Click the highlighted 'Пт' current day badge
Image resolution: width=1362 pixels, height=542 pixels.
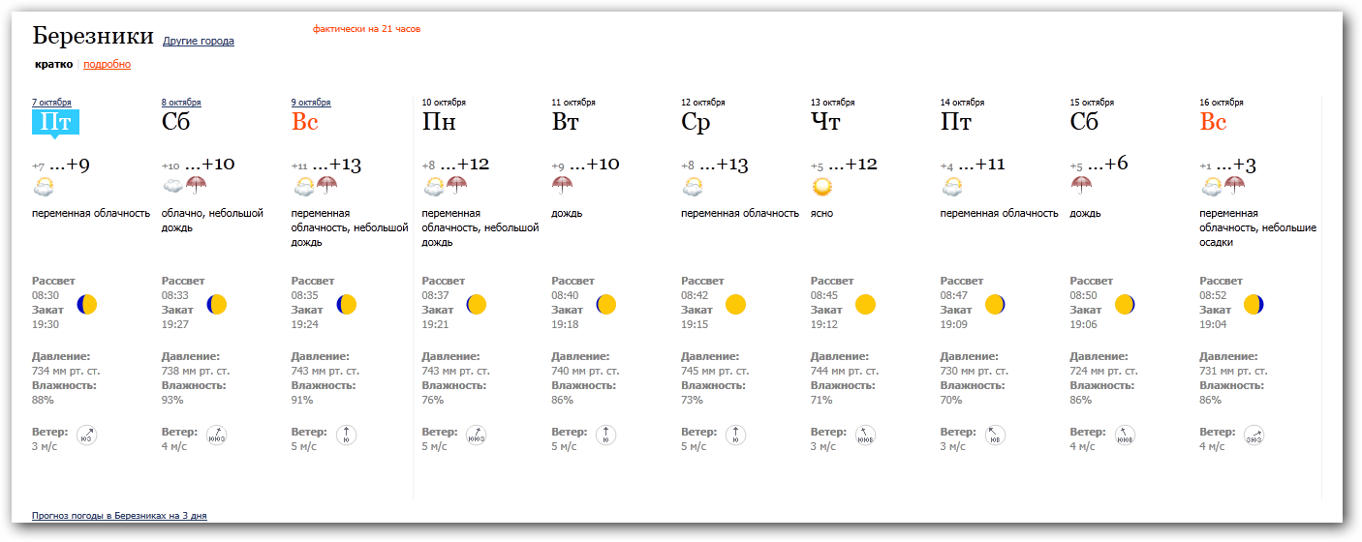[x=54, y=123]
